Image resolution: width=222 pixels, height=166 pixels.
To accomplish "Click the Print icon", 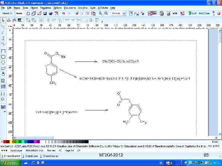I will point(51,14).
